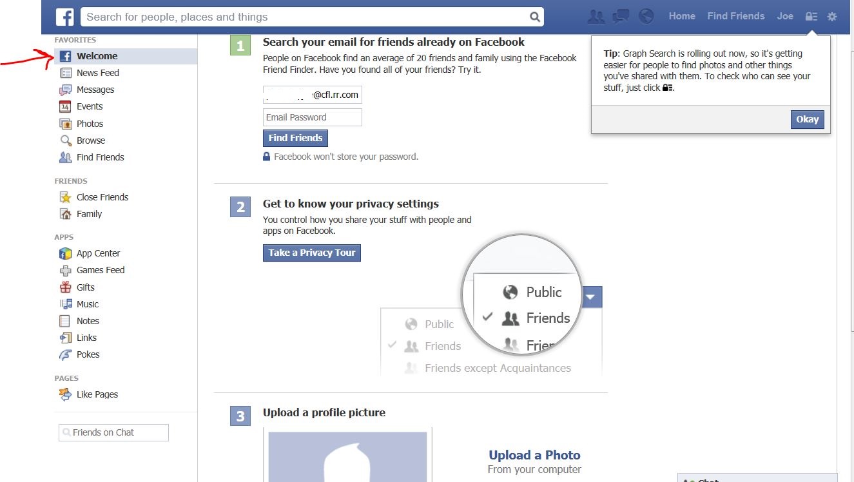Click heading "Search your email for friends already on Facebook"
Screen dimensions: 854x482
pos(394,42)
